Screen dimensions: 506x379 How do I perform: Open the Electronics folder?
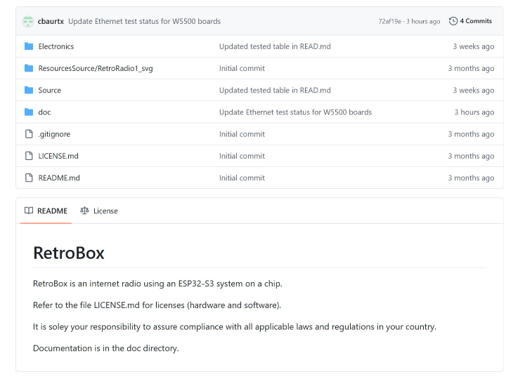click(56, 46)
